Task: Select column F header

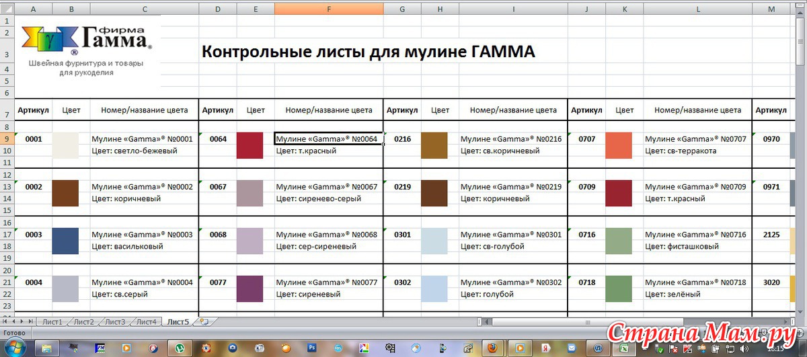Action: [329, 9]
